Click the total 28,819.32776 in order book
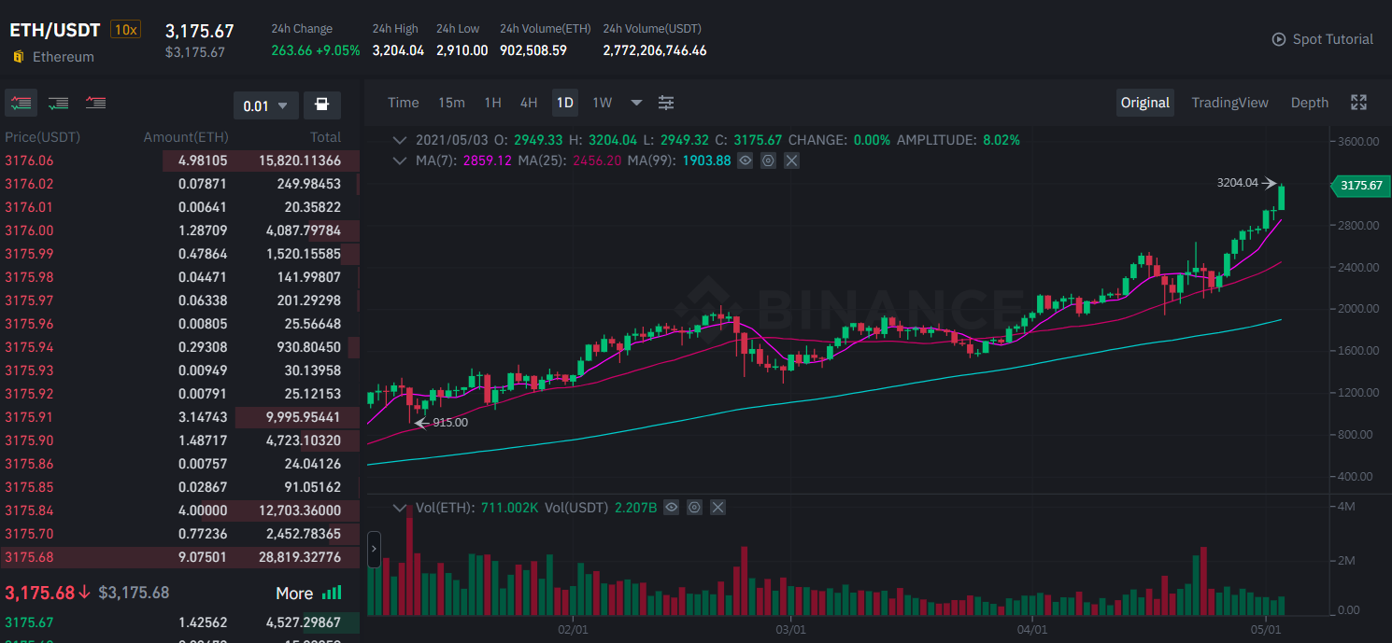The height and width of the screenshot is (643, 1392). (299, 557)
